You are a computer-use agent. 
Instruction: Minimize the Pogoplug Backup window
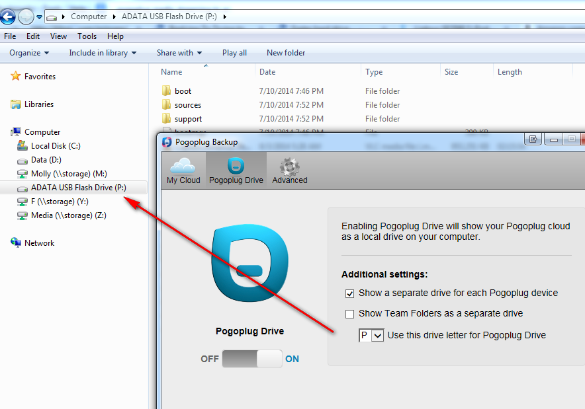(554, 139)
